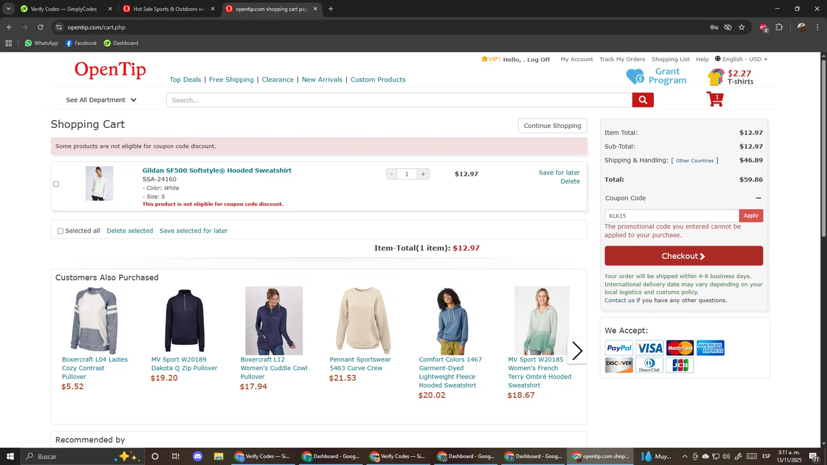Click the Gildan sweatshirt thumbnail image
827x465 pixels.
point(99,183)
